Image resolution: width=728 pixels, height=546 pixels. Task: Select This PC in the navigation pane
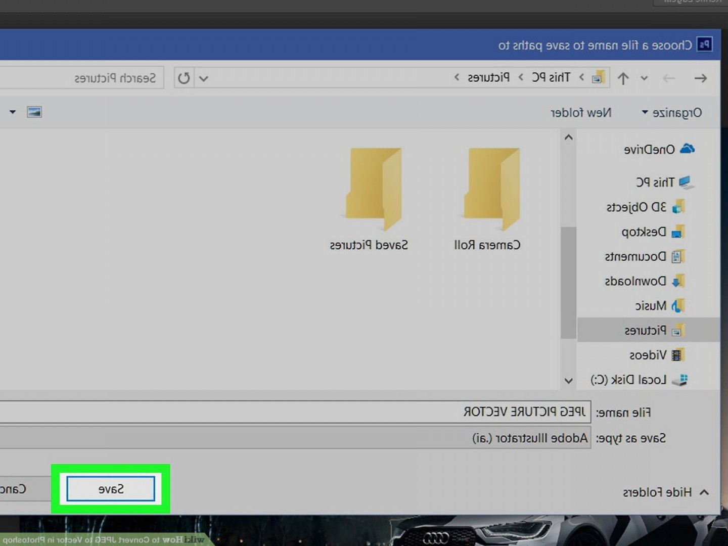pyautogui.click(x=664, y=182)
